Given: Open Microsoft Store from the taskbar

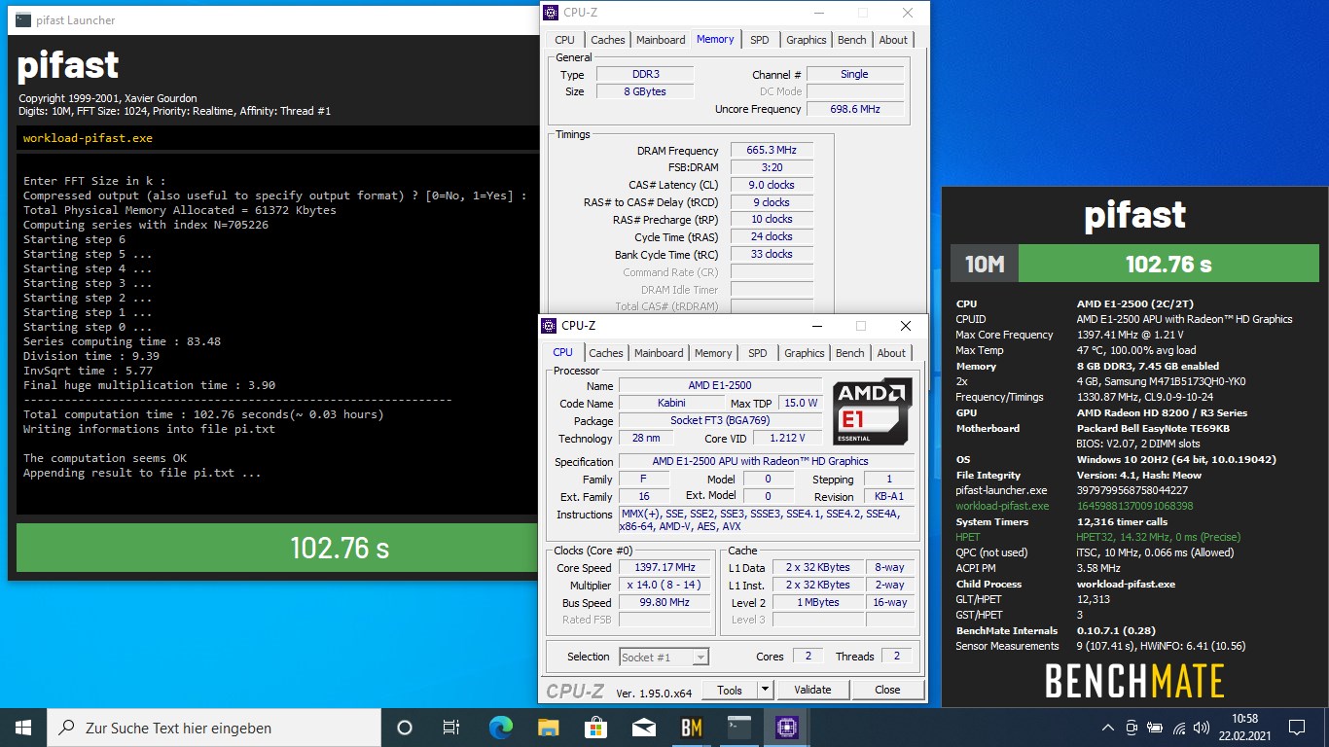Looking at the screenshot, I should point(595,727).
